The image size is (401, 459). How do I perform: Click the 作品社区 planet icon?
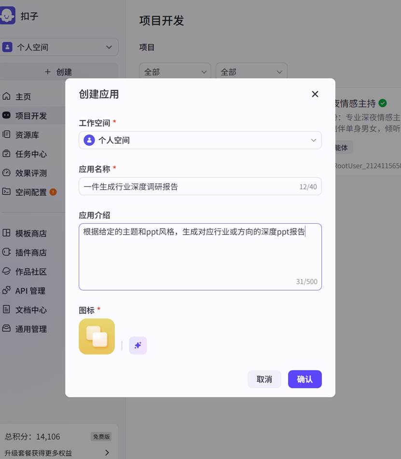pyautogui.click(x=6, y=271)
